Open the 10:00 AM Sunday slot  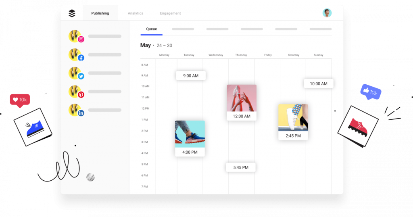click(318, 83)
